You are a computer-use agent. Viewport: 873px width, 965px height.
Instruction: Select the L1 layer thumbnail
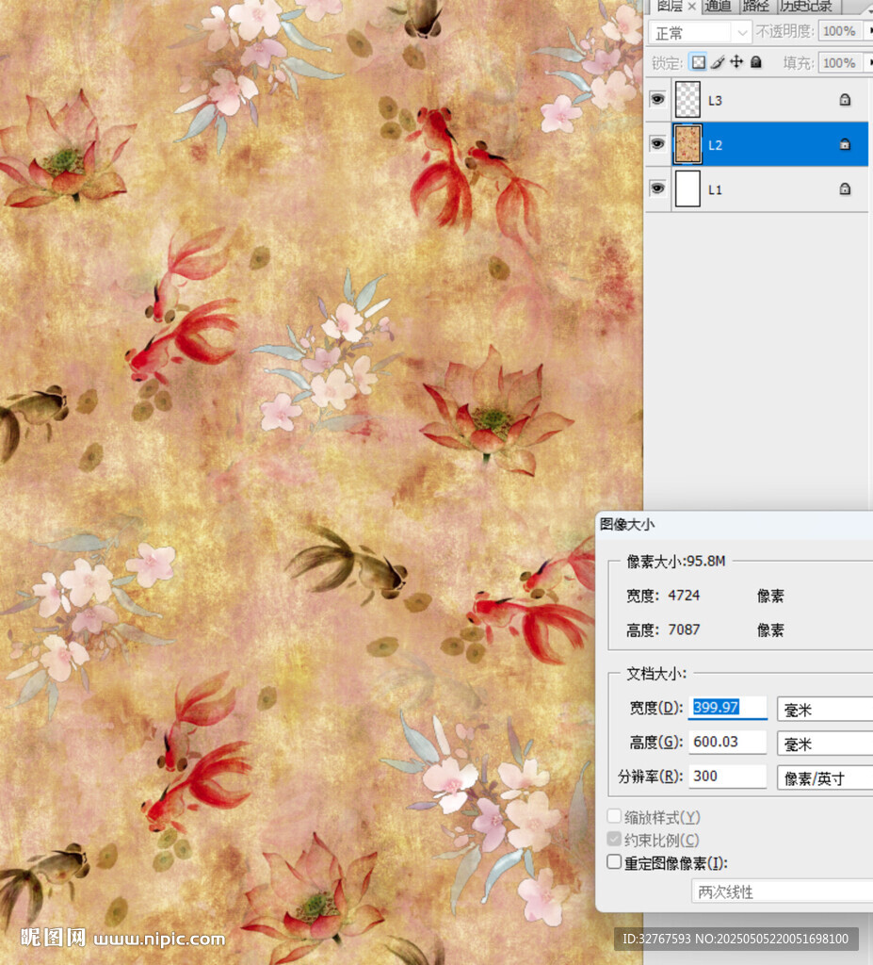click(688, 189)
